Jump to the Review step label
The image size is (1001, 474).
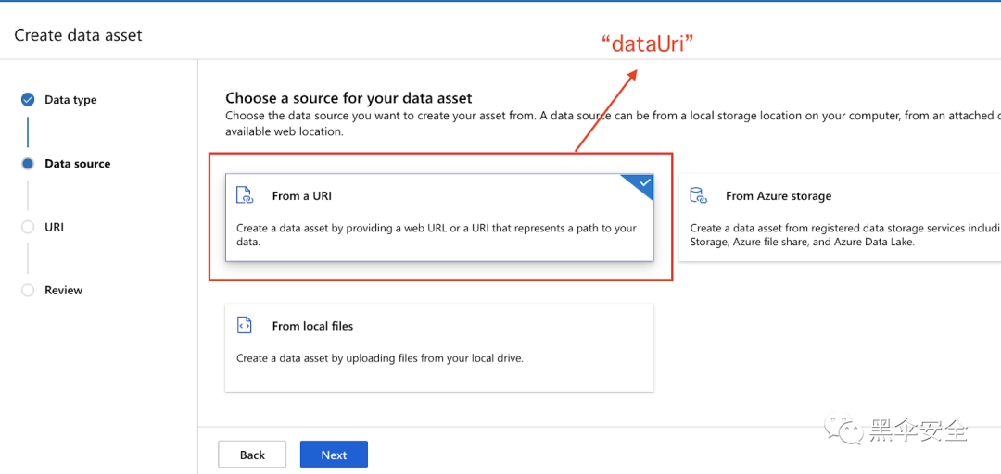pos(63,291)
